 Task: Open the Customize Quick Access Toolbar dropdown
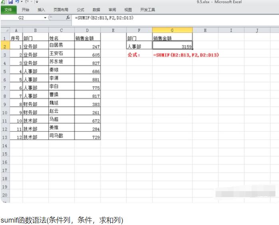pyautogui.click(x=37, y=2)
